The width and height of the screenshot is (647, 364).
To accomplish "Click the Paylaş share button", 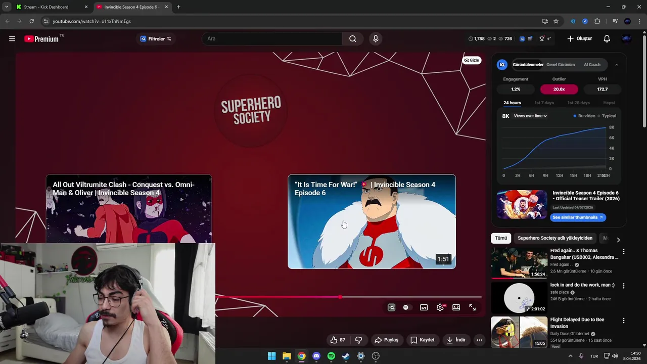I will pyautogui.click(x=387, y=340).
